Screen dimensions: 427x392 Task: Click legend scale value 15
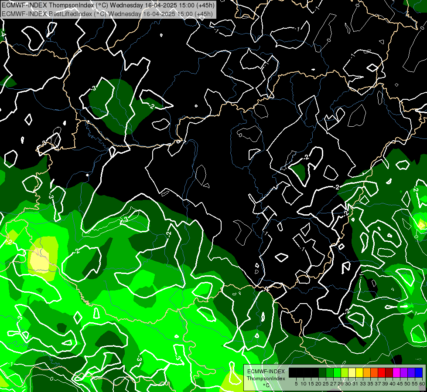[x=311, y=384]
